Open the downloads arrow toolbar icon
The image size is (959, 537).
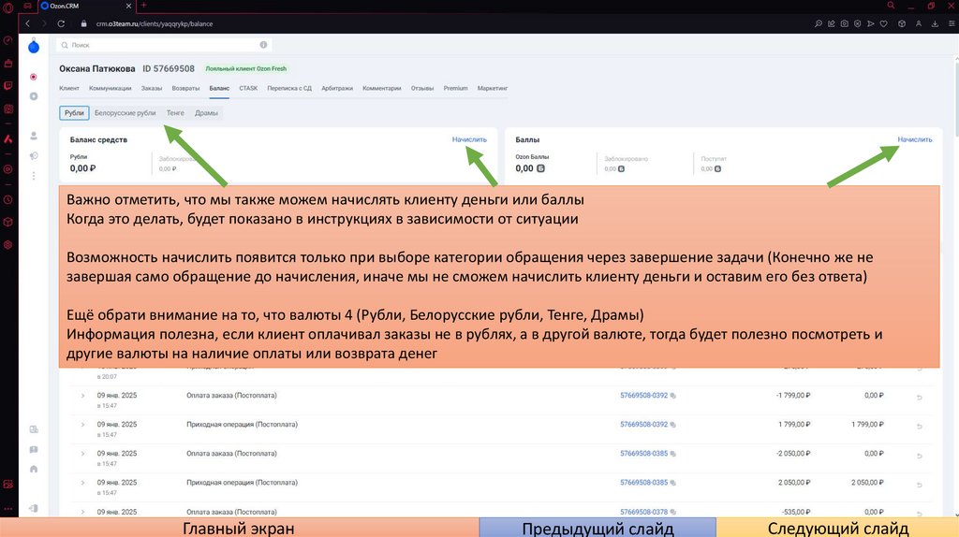[x=935, y=23]
